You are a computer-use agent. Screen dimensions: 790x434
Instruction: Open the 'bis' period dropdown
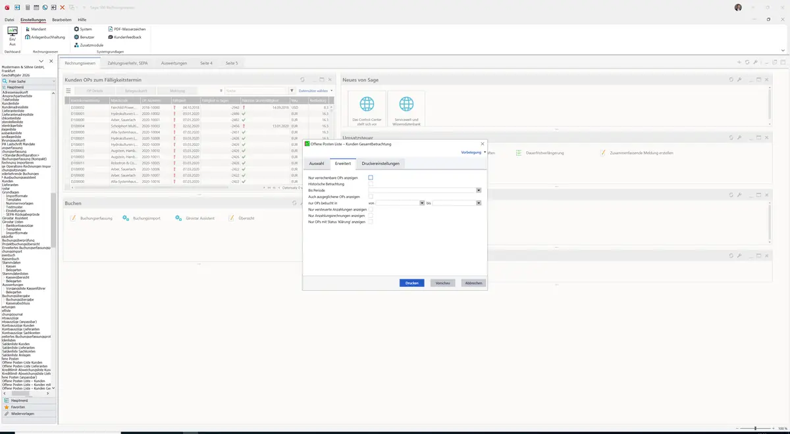click(479, 203)
